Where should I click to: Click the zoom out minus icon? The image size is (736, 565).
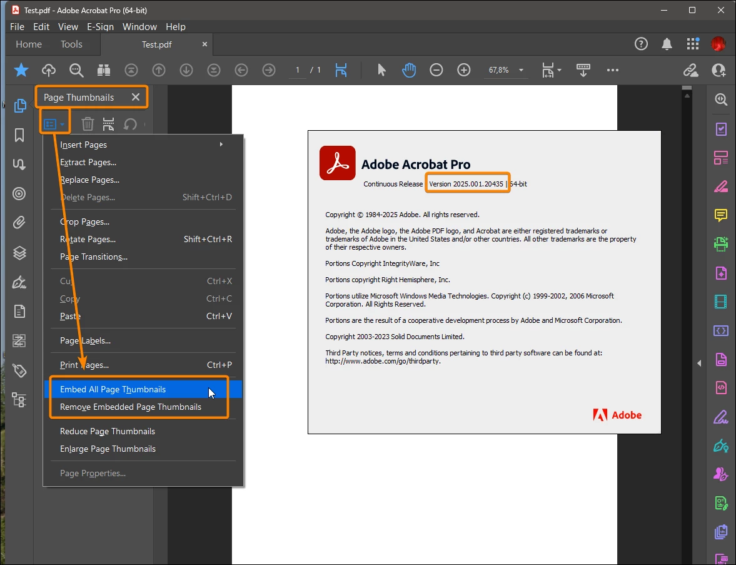pyautogui.click(x=436, y=70)
